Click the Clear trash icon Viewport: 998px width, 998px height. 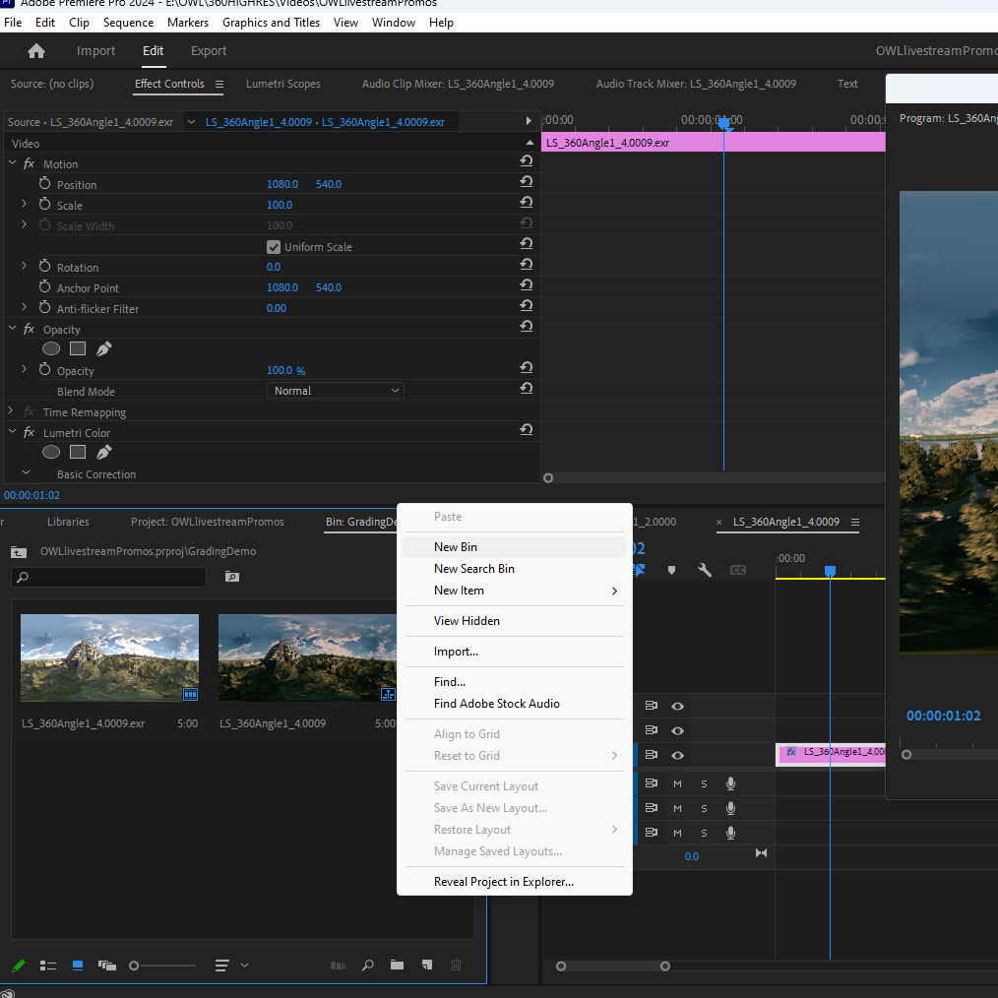click(457, 966)
